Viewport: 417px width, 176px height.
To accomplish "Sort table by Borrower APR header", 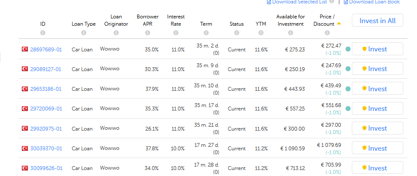I will click(x=148, y=20).
